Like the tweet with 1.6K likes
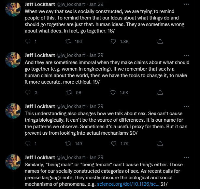This screenshot has width=200, height=189. [x=113, y=92]
